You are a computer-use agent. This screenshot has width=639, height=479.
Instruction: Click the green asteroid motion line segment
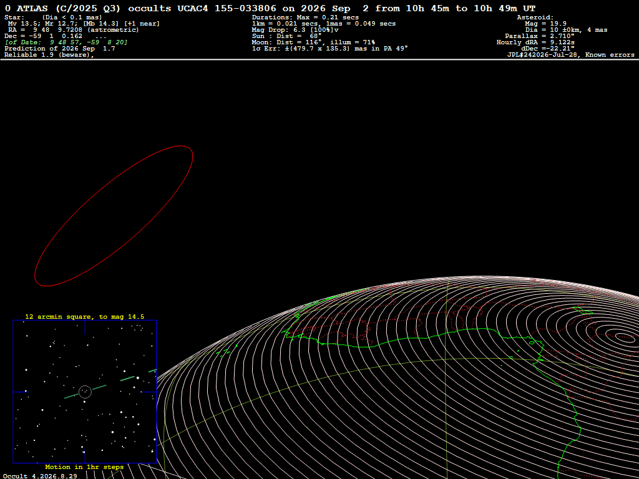pyautogui.click(x=85, y=392)
